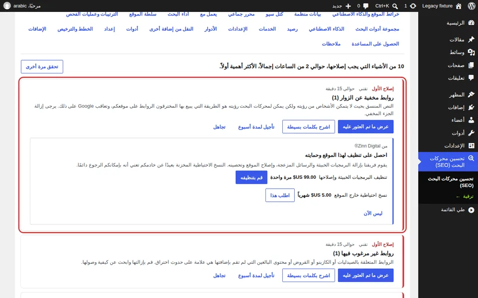Open the الخطط والترخيص tab
This screenshot has height=298, width=478.
[x=75, y=29]
